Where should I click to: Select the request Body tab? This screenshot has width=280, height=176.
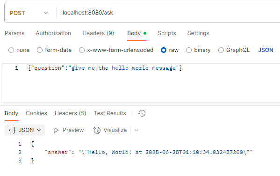136,33
